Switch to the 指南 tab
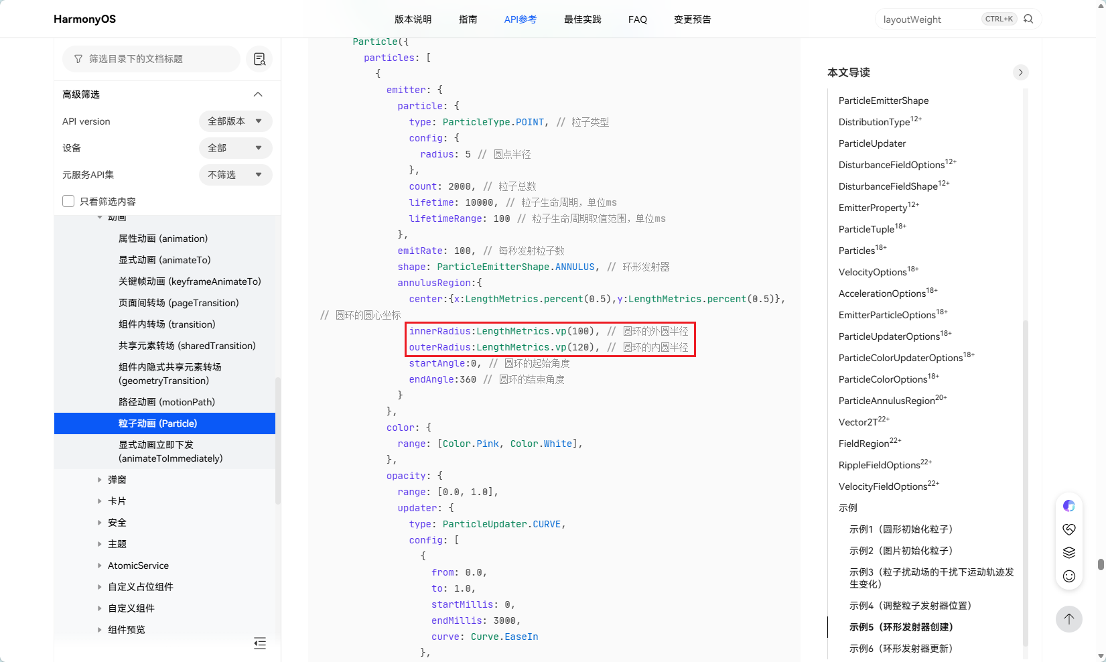 tap(468, 19)
